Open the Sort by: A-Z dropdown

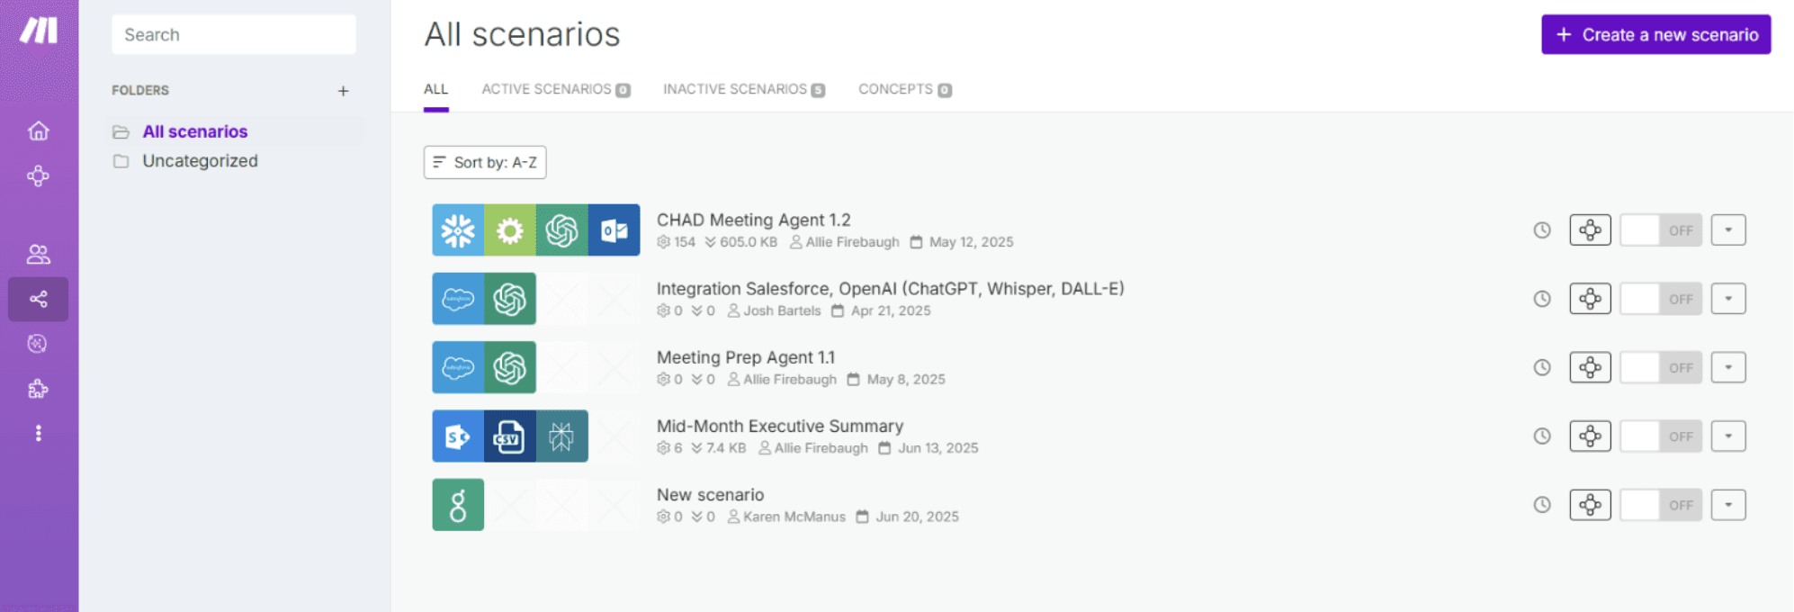tap(485, 162)
